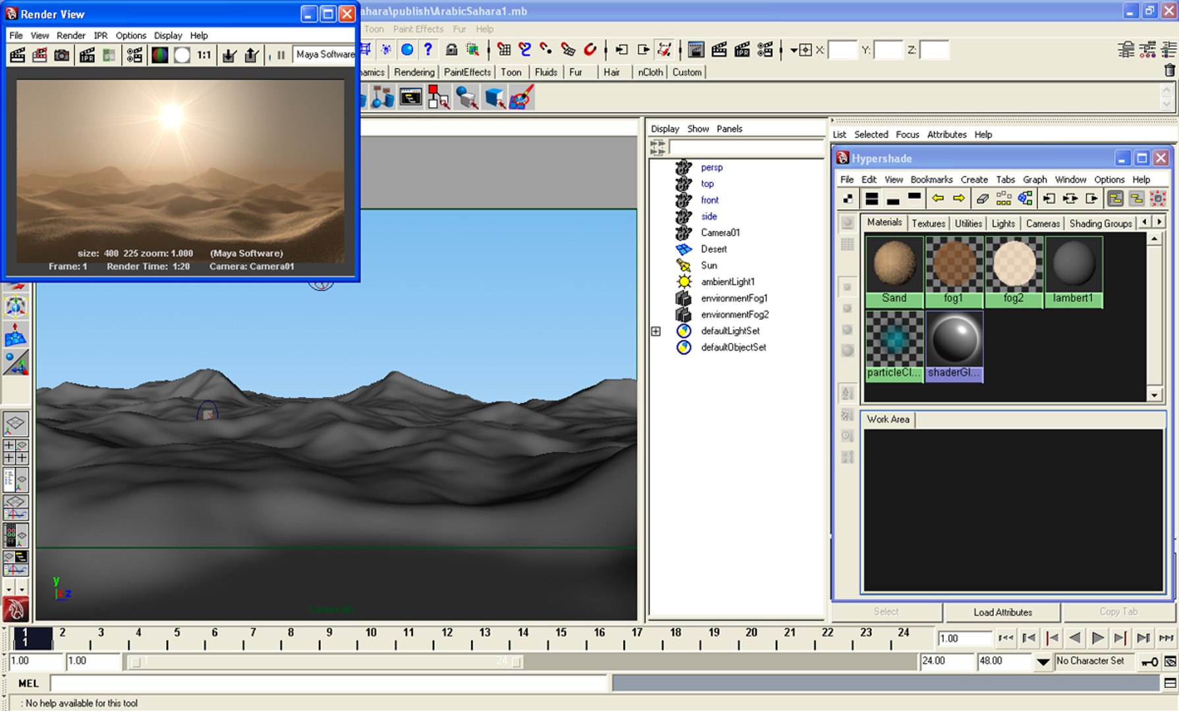Screen dimensions: 1179x711
Task: Click the help question mark icon in toolbar
Action: (x=428, y=49)
